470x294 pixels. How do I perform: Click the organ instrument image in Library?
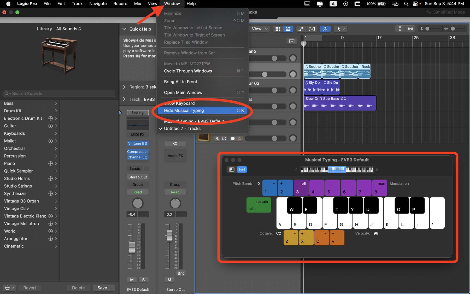tap(59, 55)
